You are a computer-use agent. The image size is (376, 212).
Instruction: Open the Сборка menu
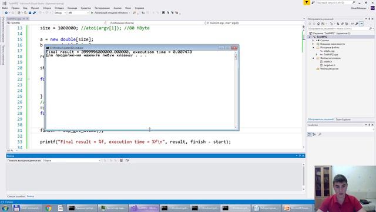(x=47, y=8)
